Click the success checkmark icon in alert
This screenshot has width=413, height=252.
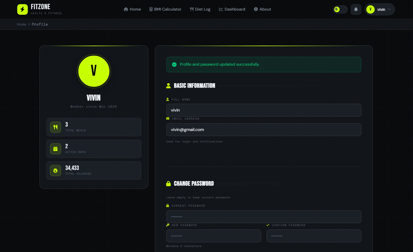coord(174,65)
